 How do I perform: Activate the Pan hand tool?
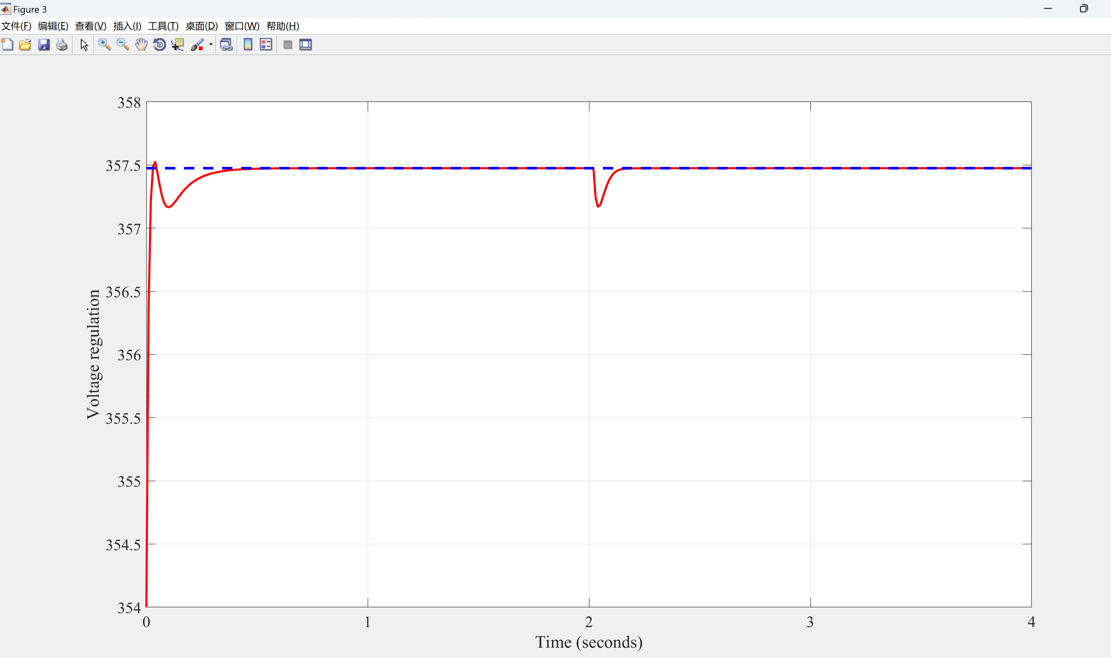coord(141,45)
